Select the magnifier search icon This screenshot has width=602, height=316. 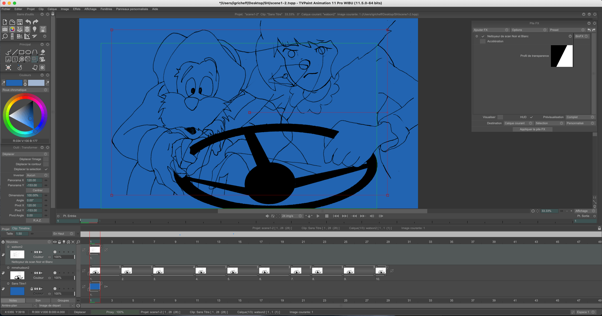coord(5,36)
